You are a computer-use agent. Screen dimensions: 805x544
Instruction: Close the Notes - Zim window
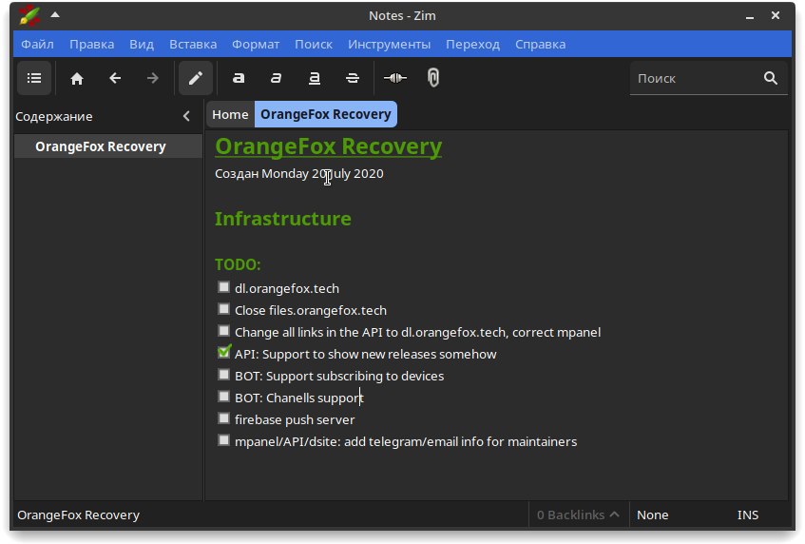[776, 15]
